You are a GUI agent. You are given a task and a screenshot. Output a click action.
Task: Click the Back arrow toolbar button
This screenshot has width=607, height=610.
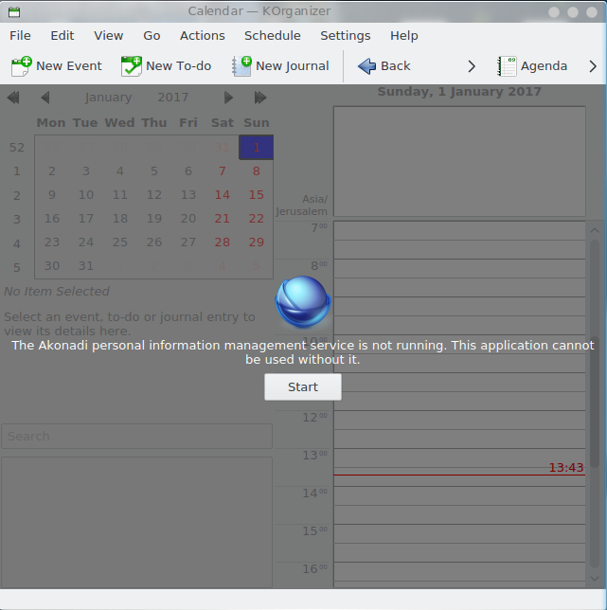[384, 66]
